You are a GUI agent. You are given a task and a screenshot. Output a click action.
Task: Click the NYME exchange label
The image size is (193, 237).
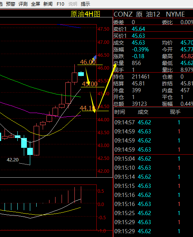pos(175,14)
